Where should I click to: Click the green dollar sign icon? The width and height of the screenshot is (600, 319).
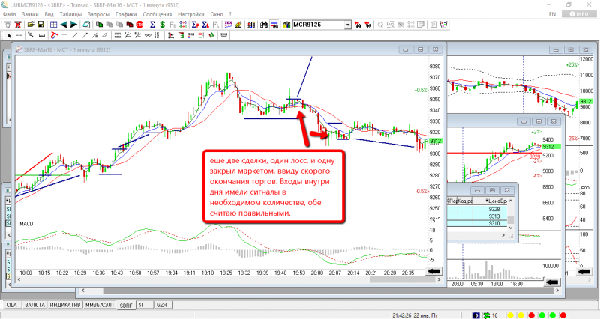pos(162,25)
